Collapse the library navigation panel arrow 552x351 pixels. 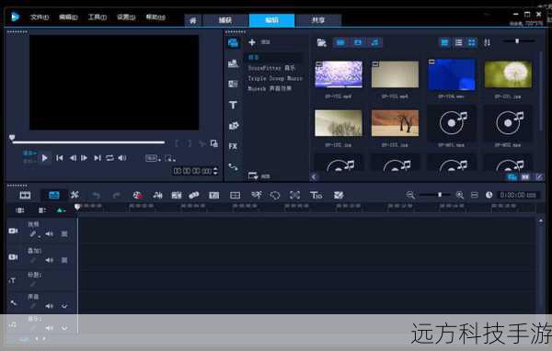(314, 177)
